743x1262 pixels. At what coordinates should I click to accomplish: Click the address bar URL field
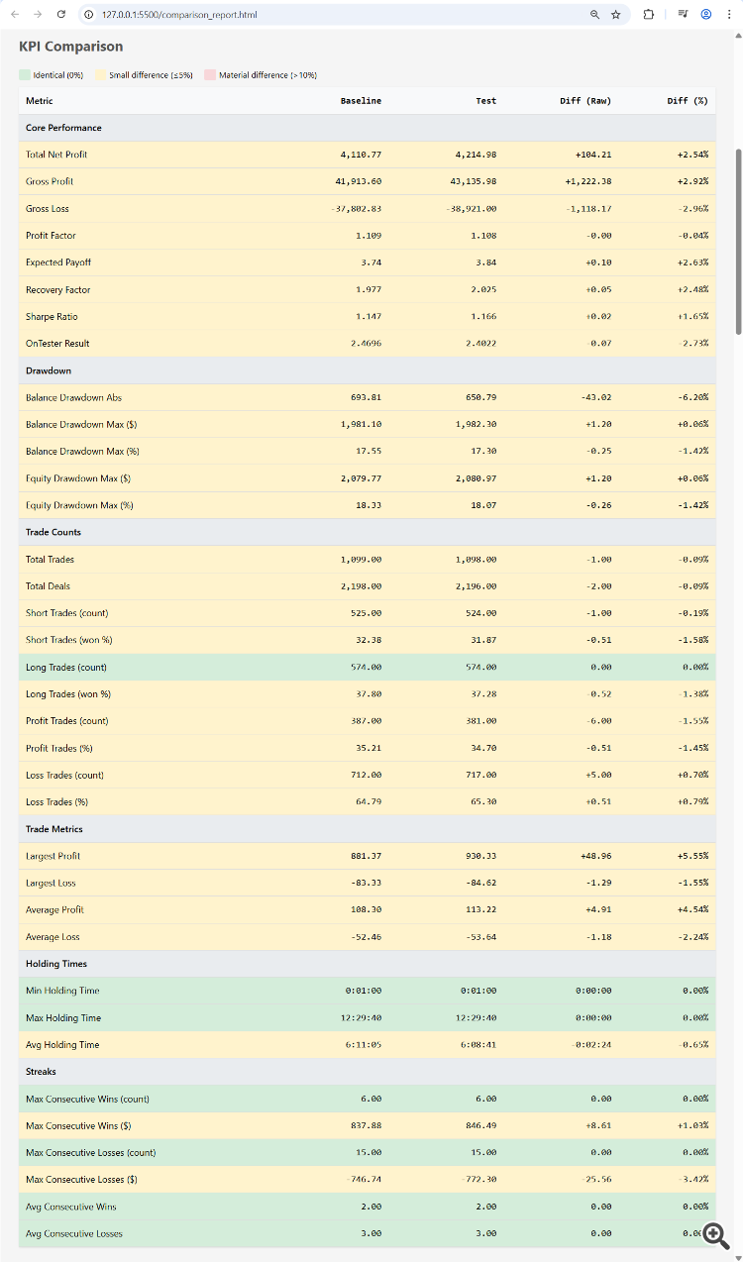coord(297,15)
